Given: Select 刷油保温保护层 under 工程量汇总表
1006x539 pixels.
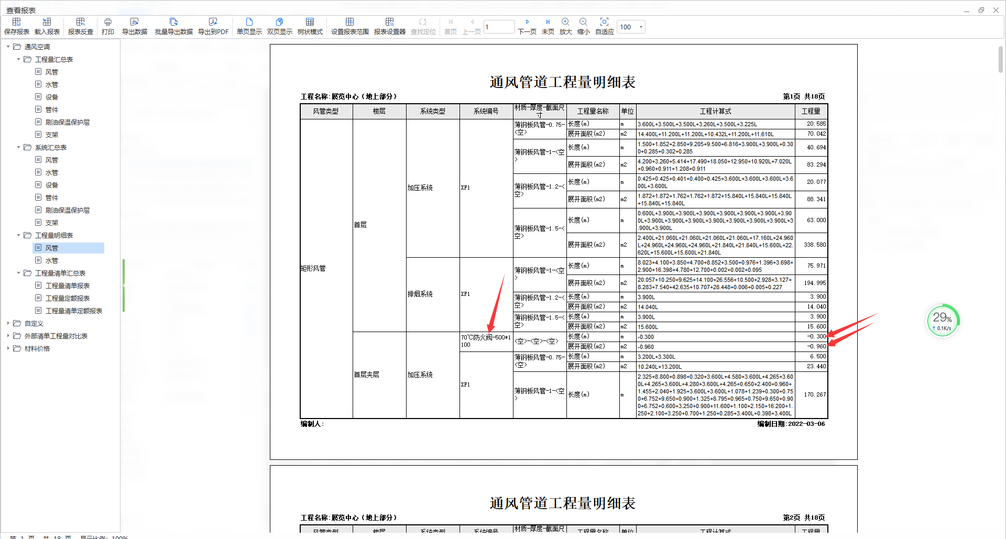Looking at the screenshot, I should [x=67, y=122].
